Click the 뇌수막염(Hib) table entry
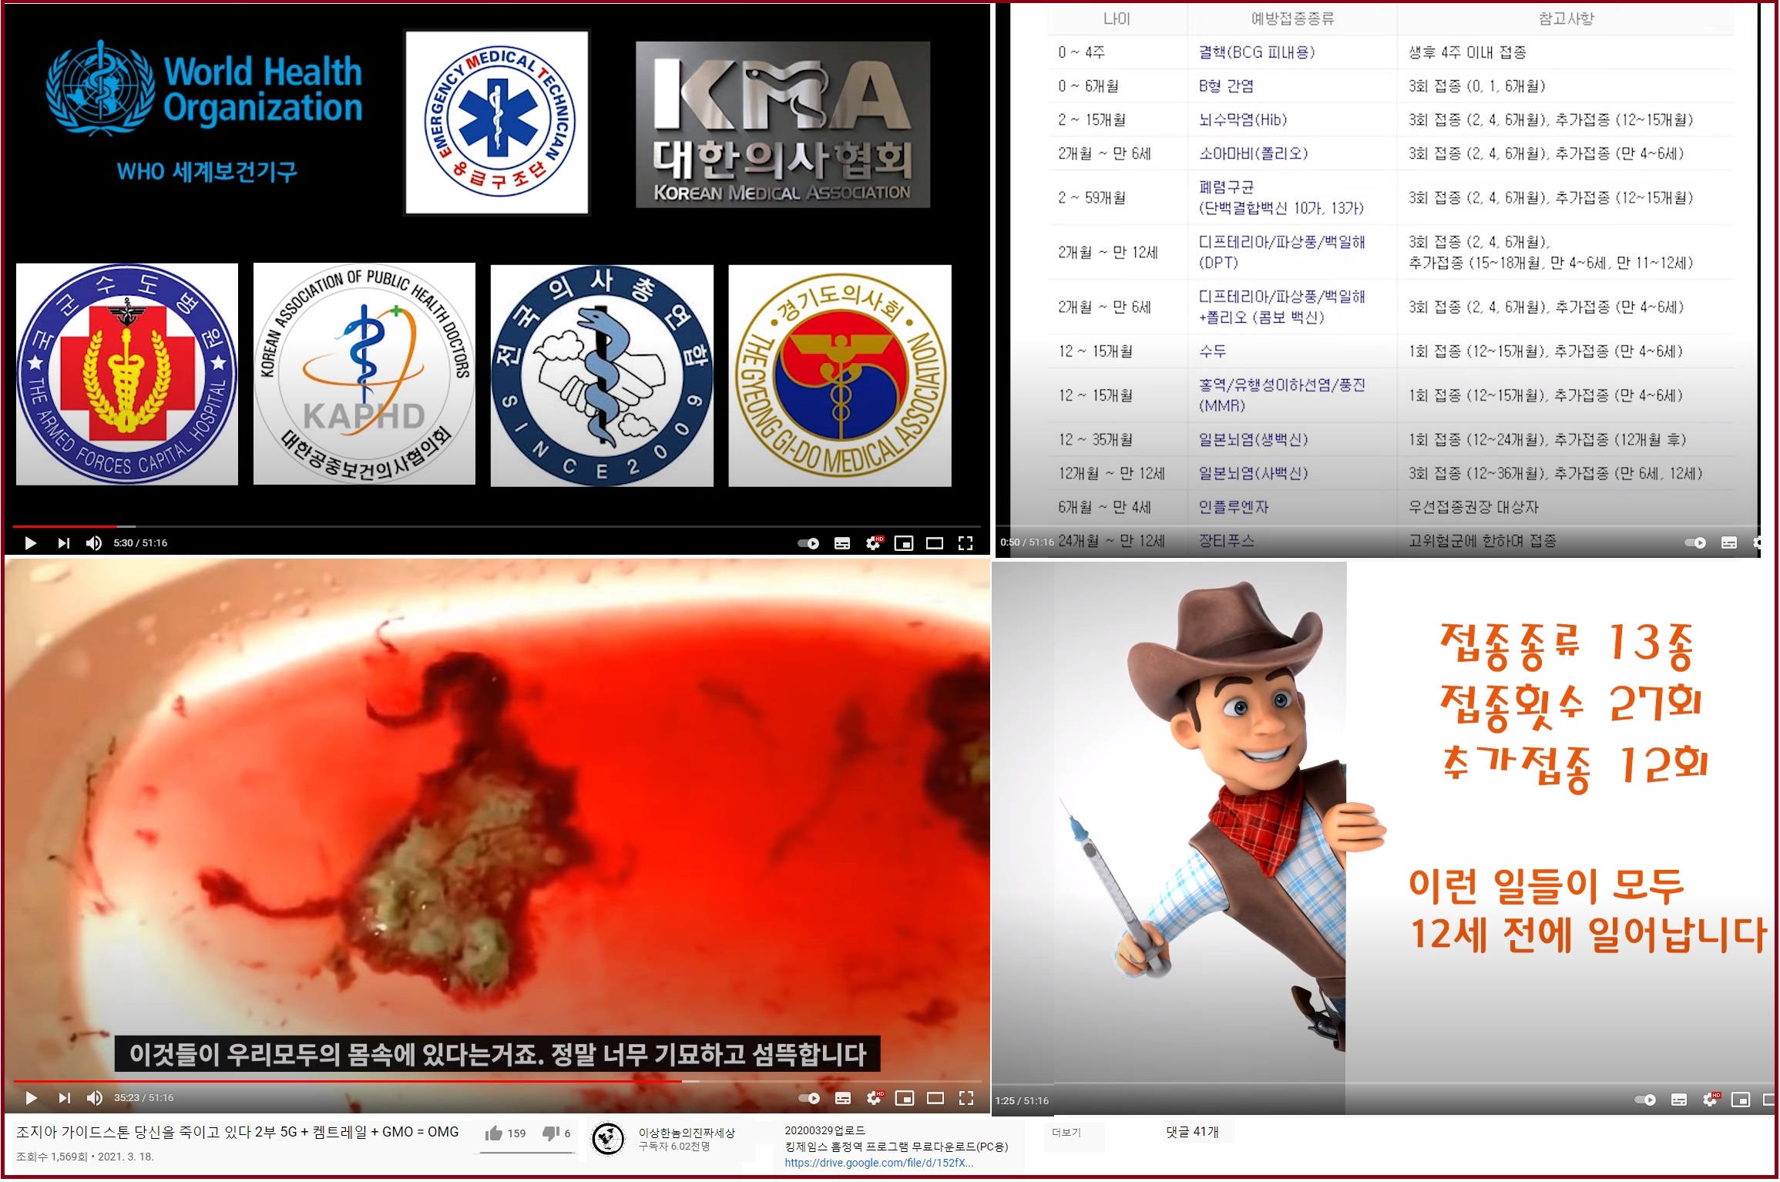 point(1244,120)
